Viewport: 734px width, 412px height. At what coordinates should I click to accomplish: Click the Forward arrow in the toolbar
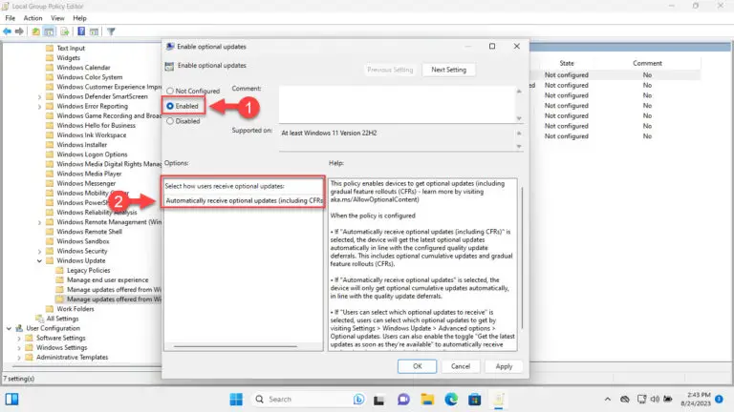pos(20,31)
